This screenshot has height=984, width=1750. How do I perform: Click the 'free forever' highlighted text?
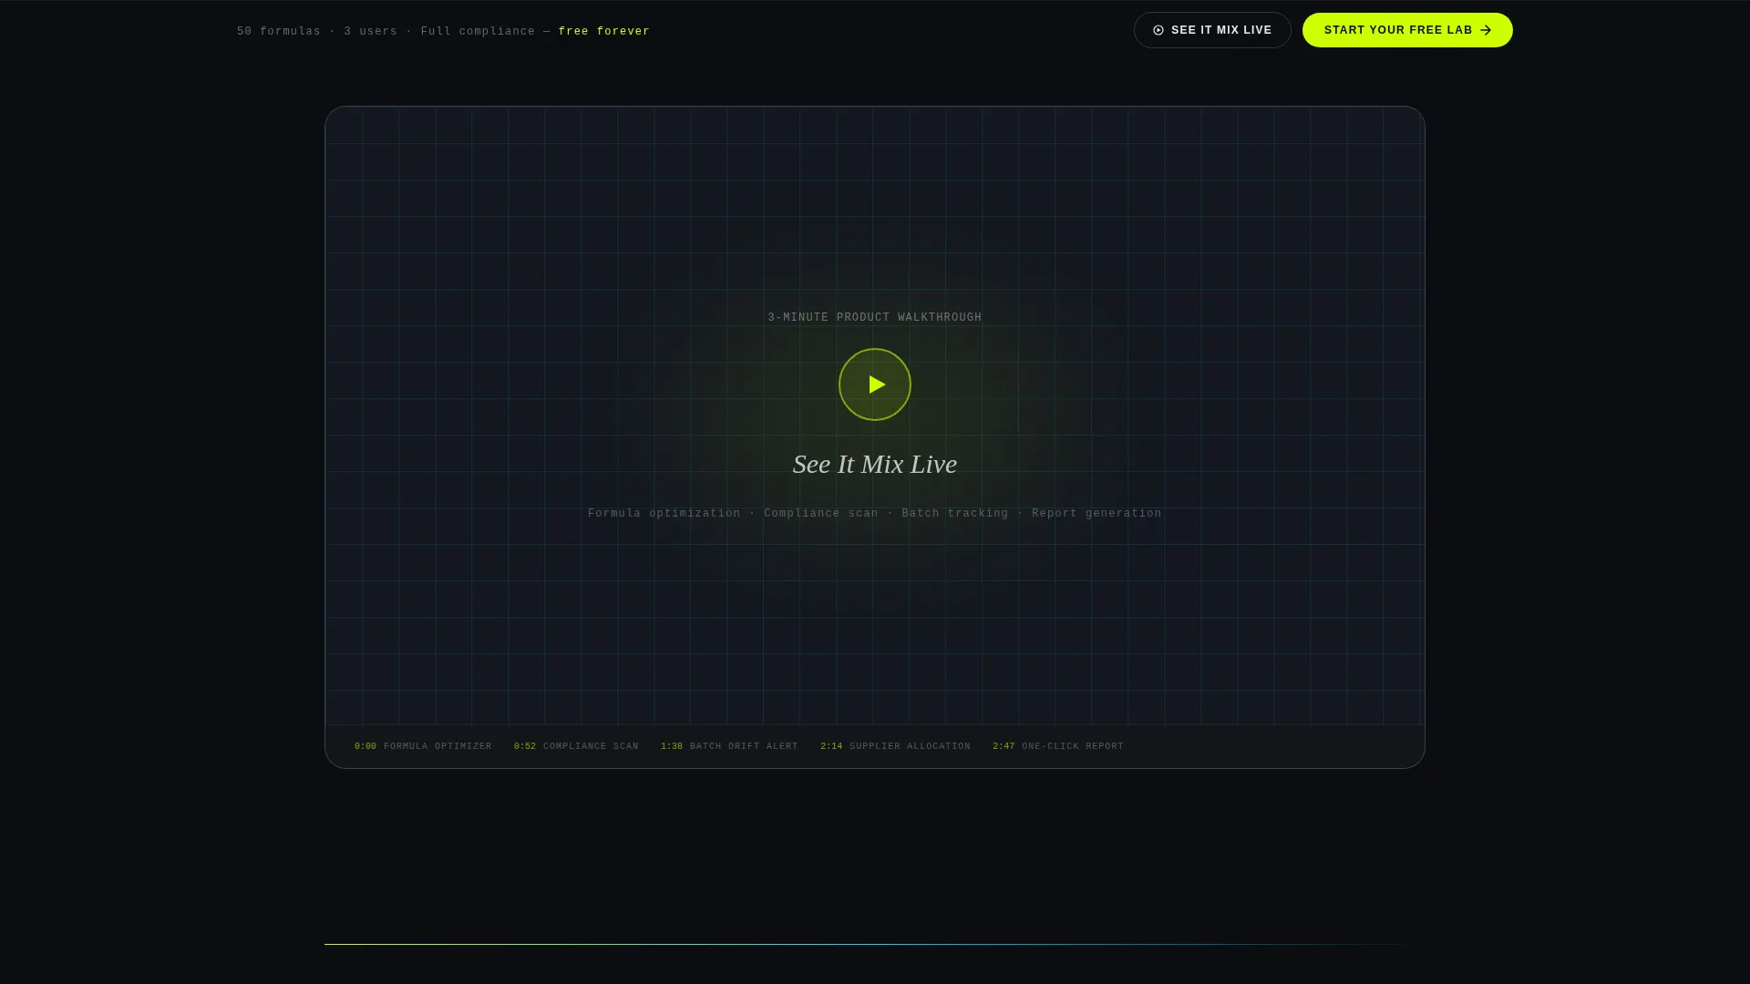point(604,32)
